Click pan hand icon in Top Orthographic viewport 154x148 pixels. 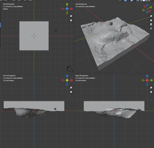coord(71,20)
